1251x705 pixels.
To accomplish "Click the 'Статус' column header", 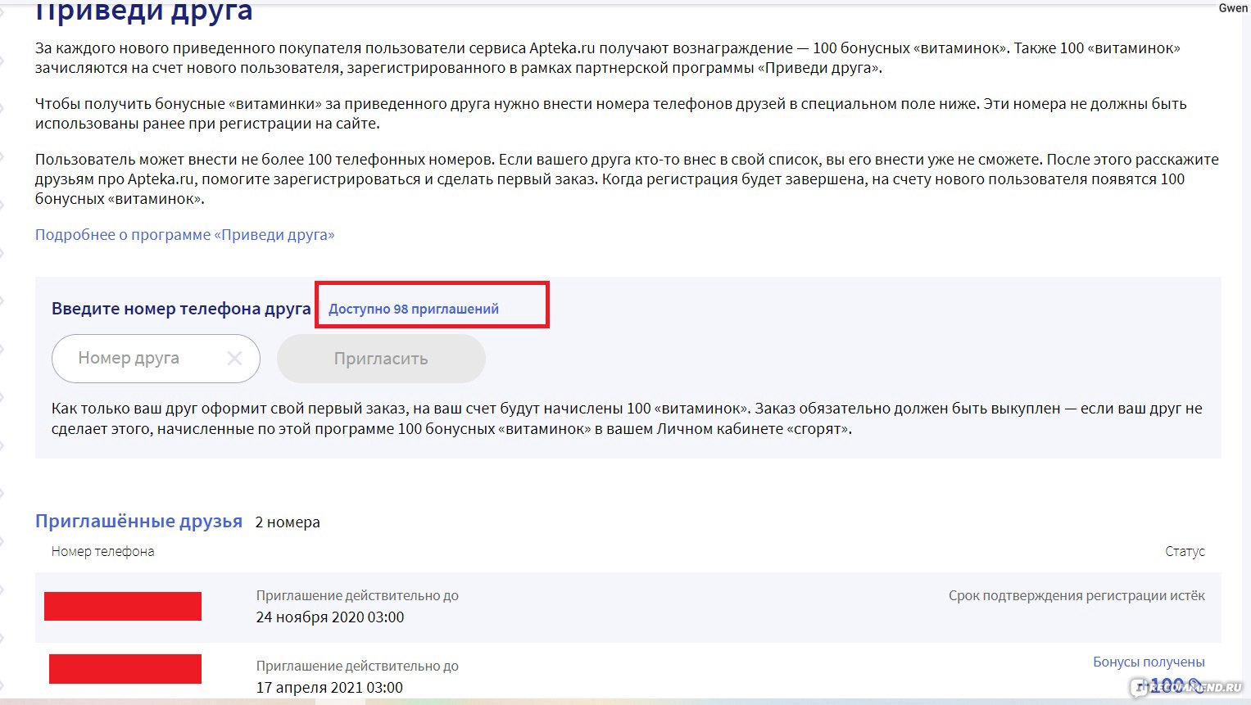I will click(x=1185, y=552).
